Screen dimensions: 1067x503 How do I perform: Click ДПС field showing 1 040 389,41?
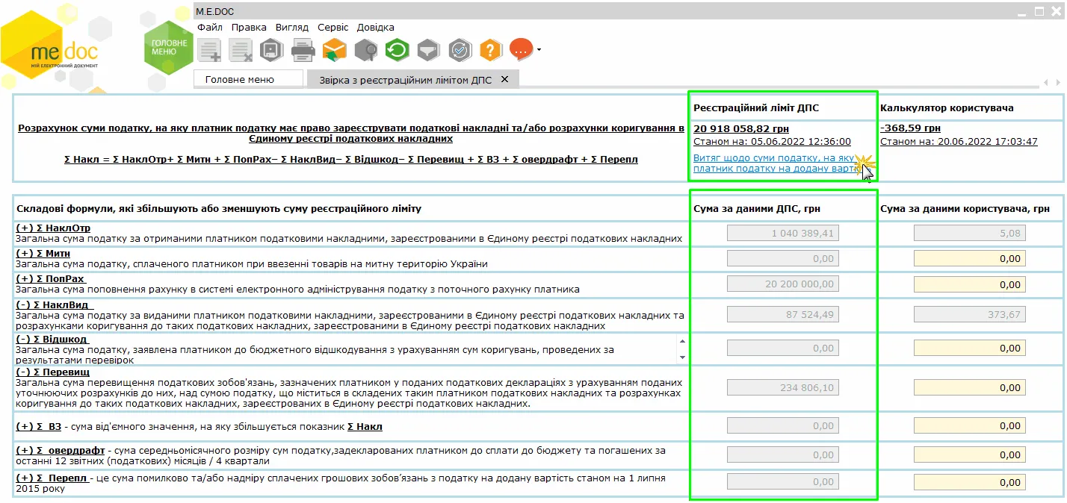[x=783, y=234]
